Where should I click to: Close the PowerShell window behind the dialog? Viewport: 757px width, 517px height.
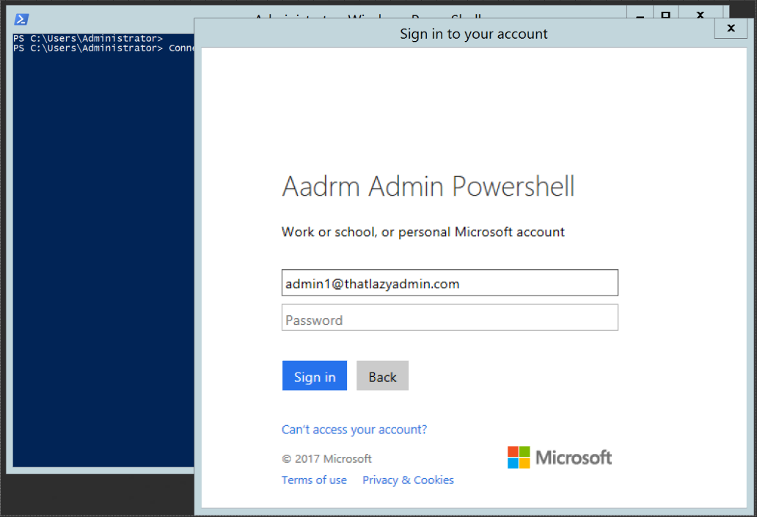(701, 13)
